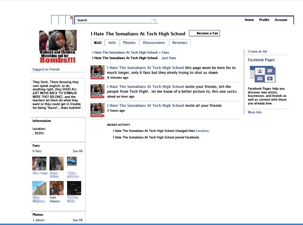Viewport: 303px width, 225px height.
Task: Open page name link in 8 minutes ago post
Action: pyautogui.click(x=145, y=68)
